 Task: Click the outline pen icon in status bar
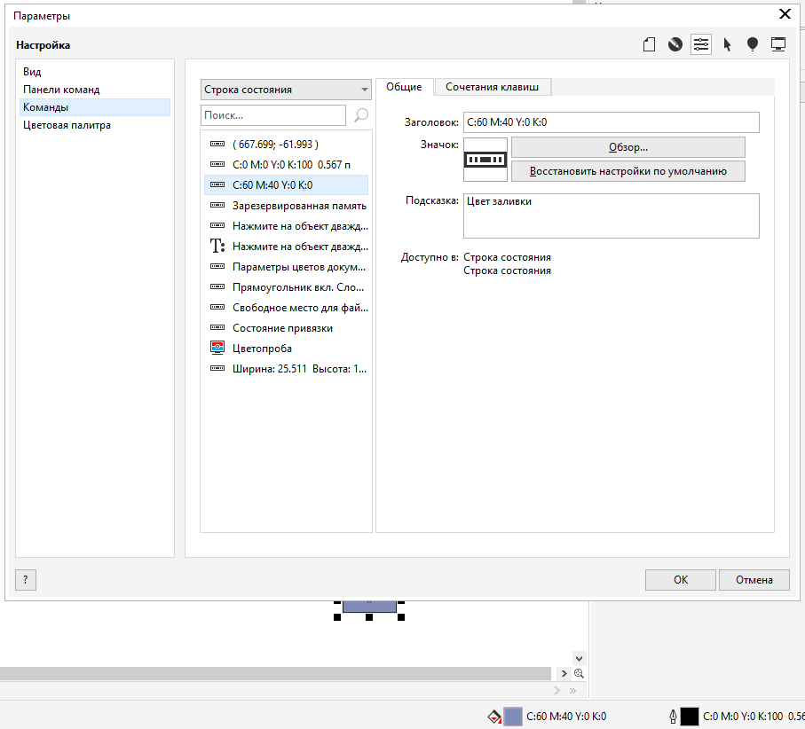pyautogui.click(x=673, y=717)
